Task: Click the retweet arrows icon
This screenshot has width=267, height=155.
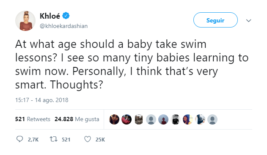Action: (53, 139)
